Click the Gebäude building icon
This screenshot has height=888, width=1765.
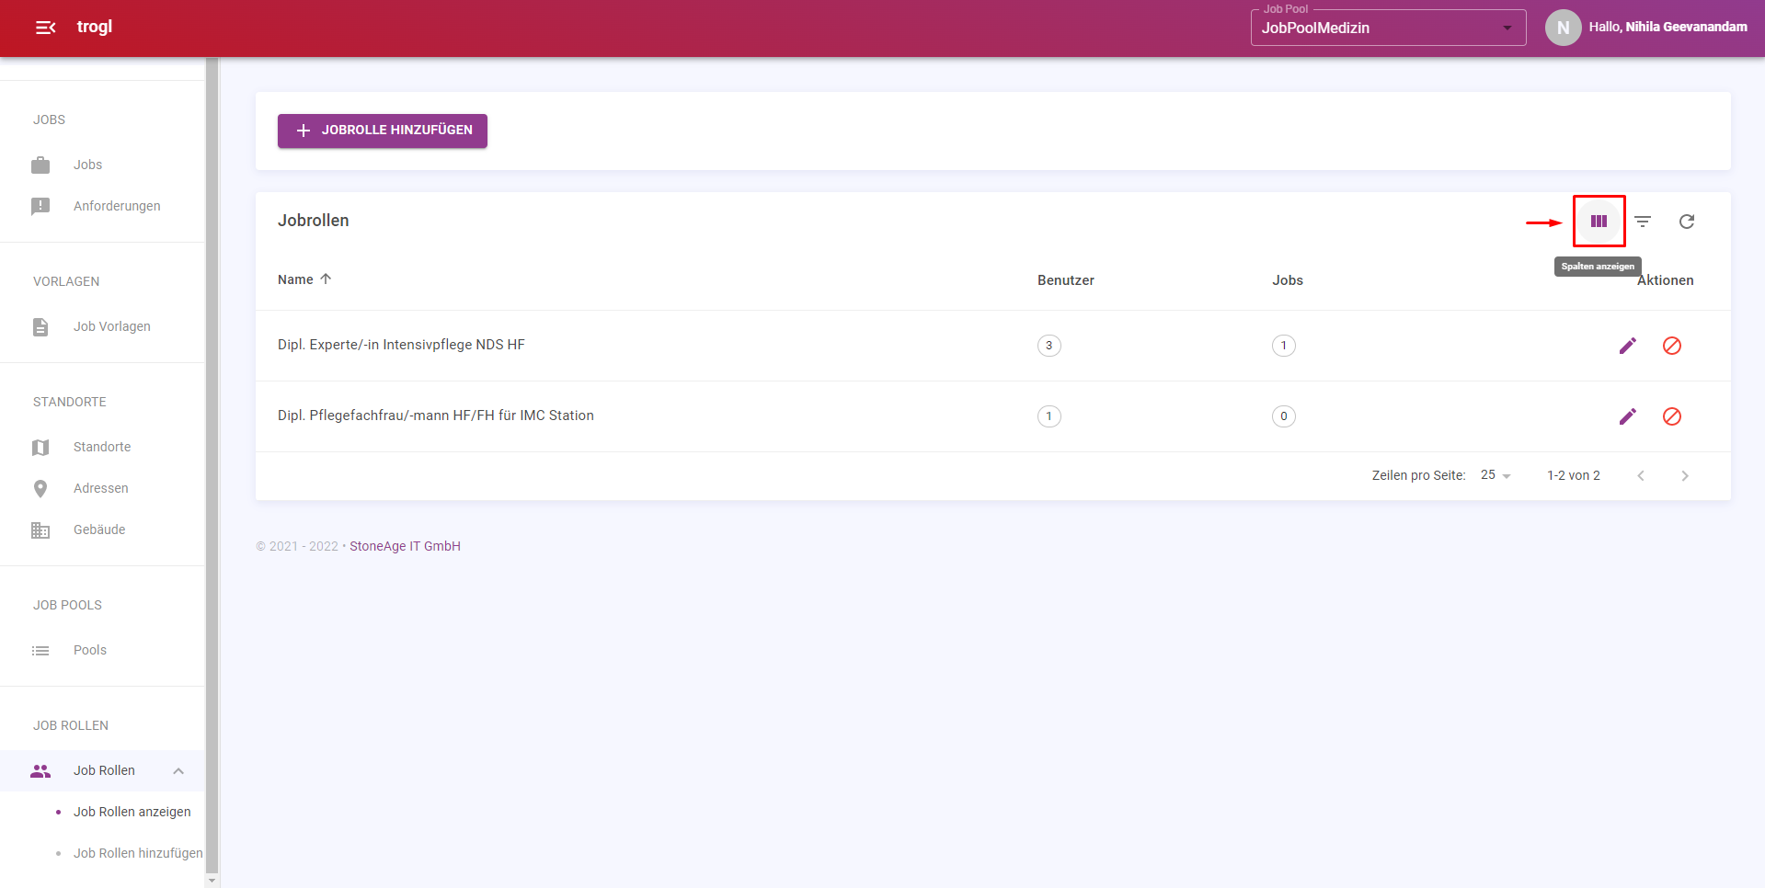[x=40, y=530]
